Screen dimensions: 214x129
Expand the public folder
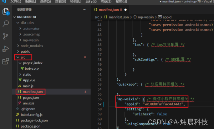18,52
